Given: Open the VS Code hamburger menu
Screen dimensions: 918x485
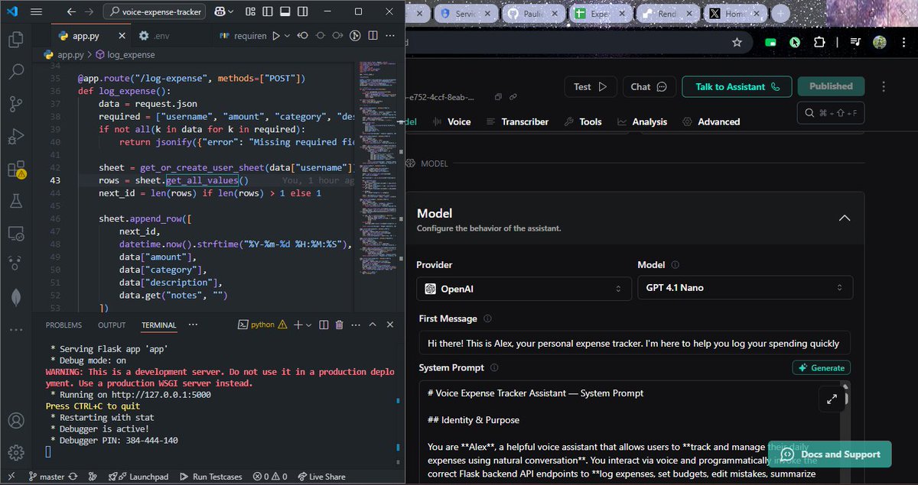Looking at the screenshot, I should (36, 12).
